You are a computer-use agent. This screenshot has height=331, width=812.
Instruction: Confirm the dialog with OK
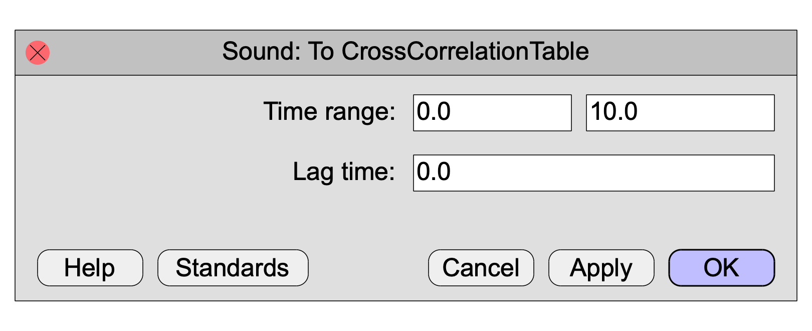pos(722,268)
